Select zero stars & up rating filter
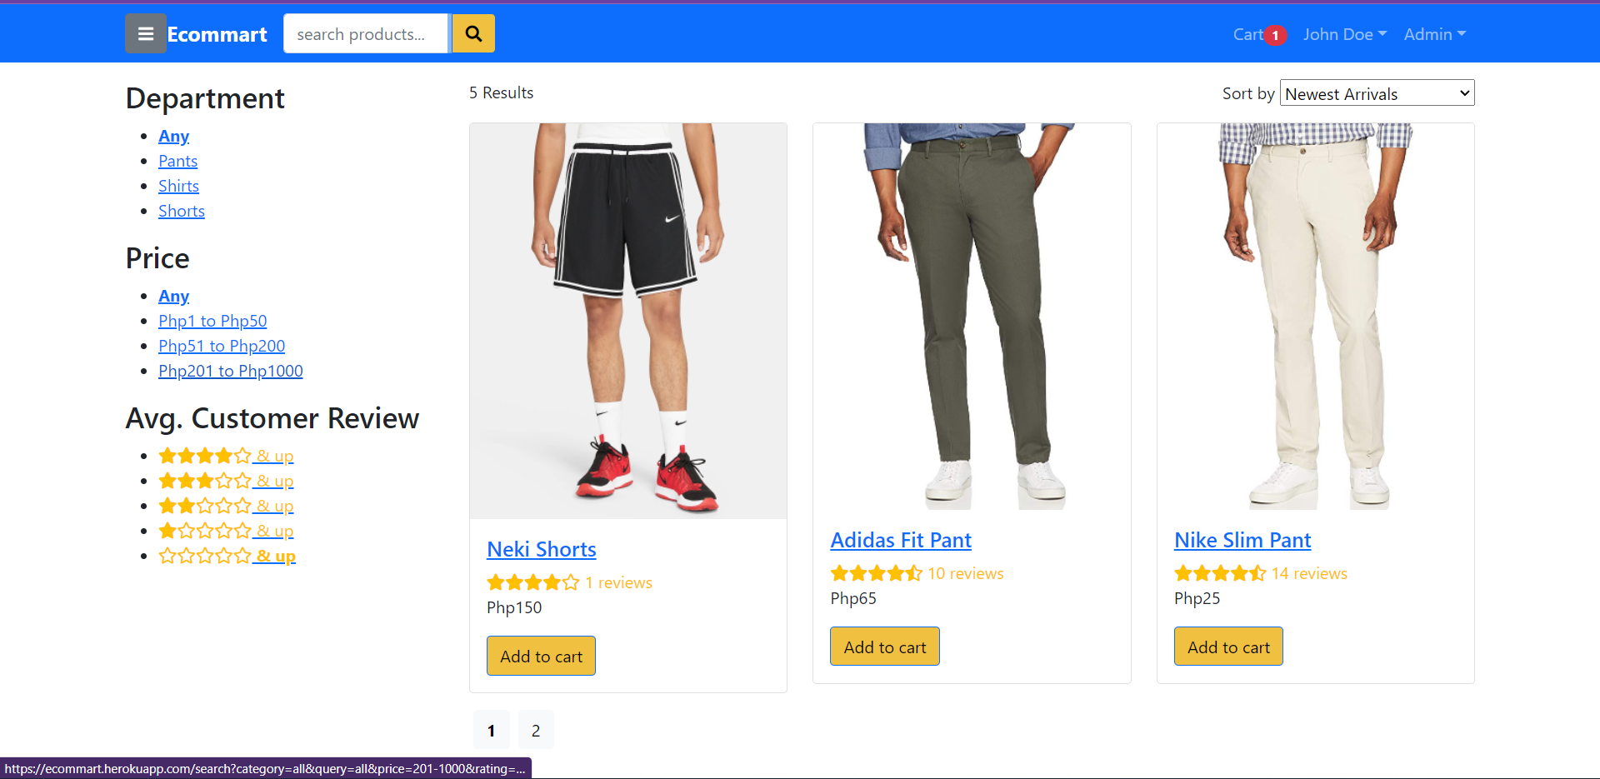Viewport: 1600px width, 779px height. click(x=227, y=556)
